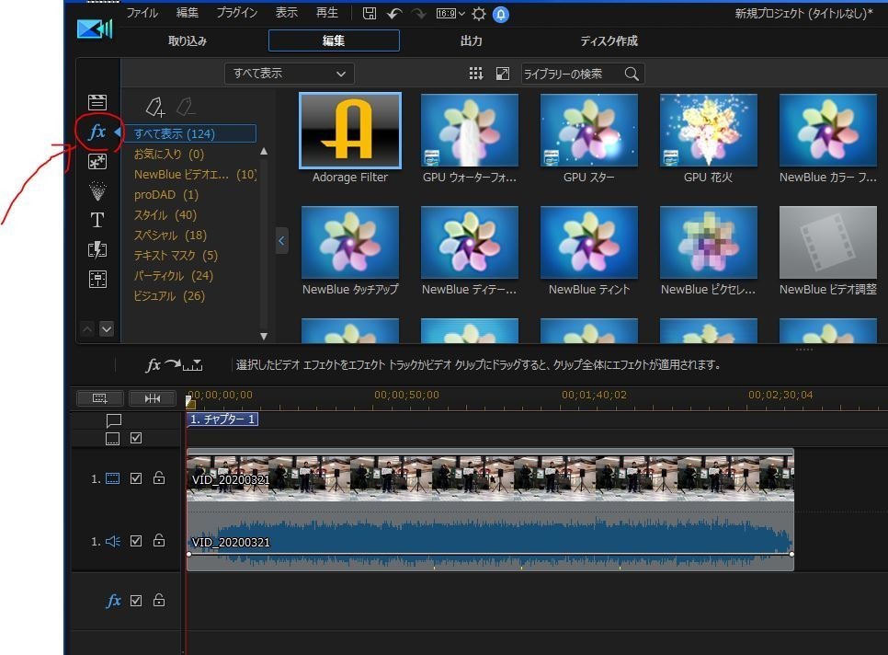Toggle the fx effect track checkbox
Screen dimensions: 888x655
tap(136, 601)
